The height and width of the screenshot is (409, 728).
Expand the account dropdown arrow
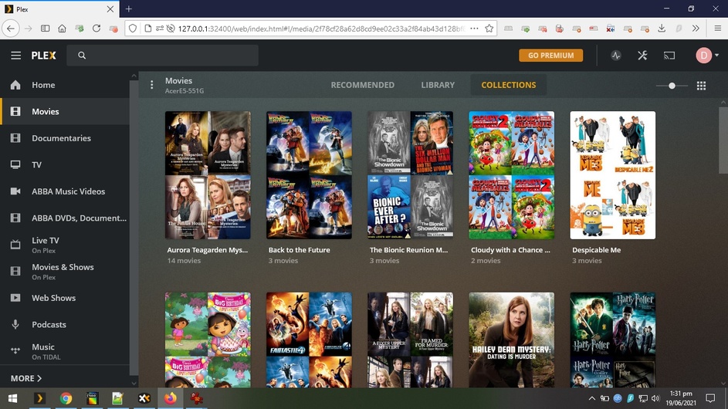[717, 56]
